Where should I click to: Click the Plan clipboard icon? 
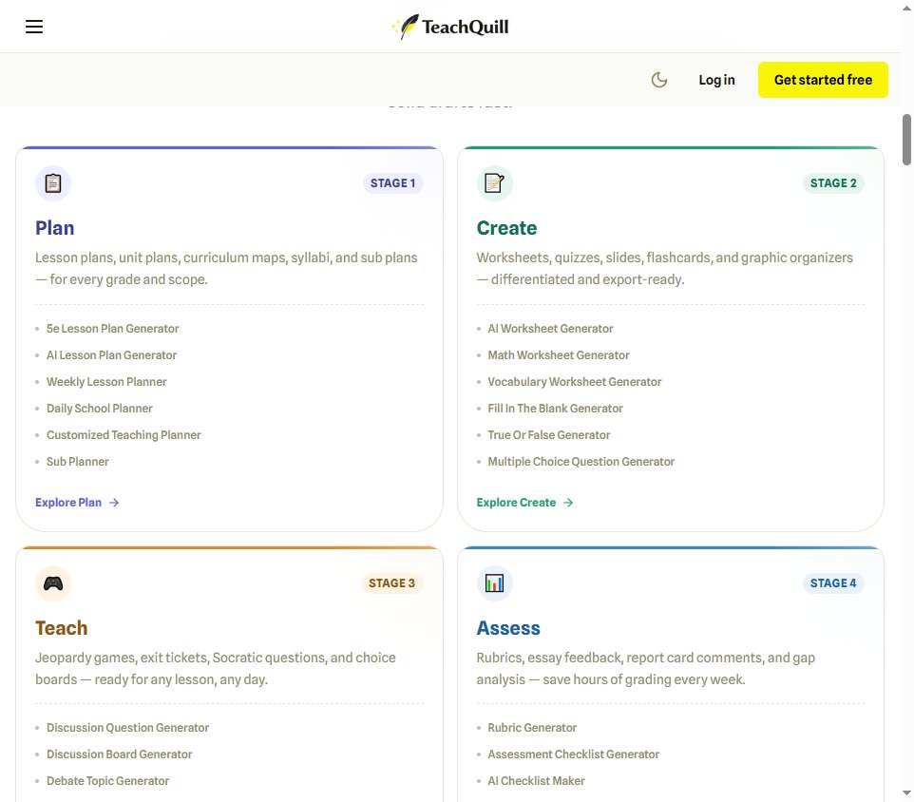pyautogui.click(x=53, y=183)
